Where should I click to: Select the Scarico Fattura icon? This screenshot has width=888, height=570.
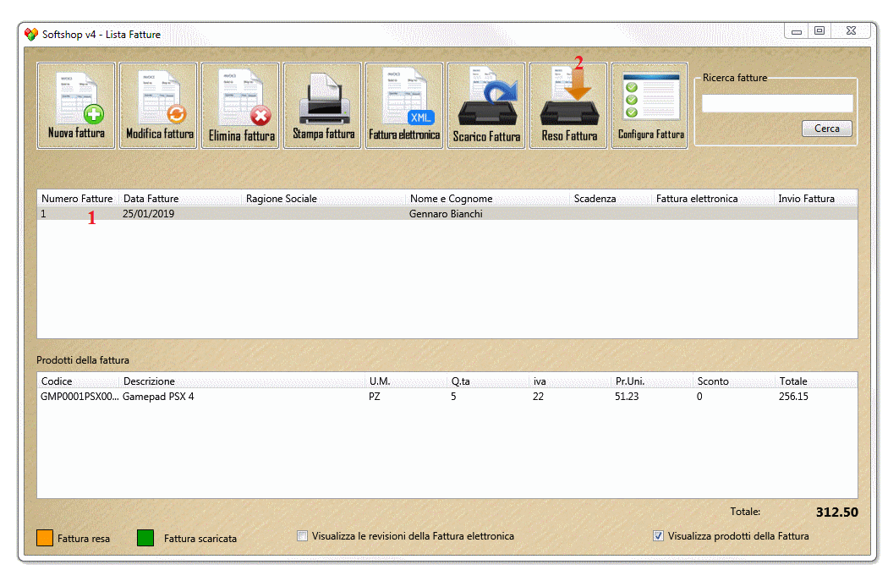(486, 106)
